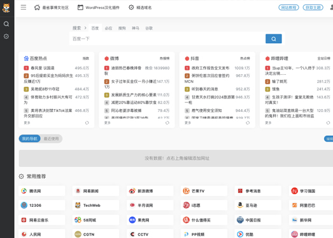Click 更多 in the 微博 card

(x=107, y=123)
